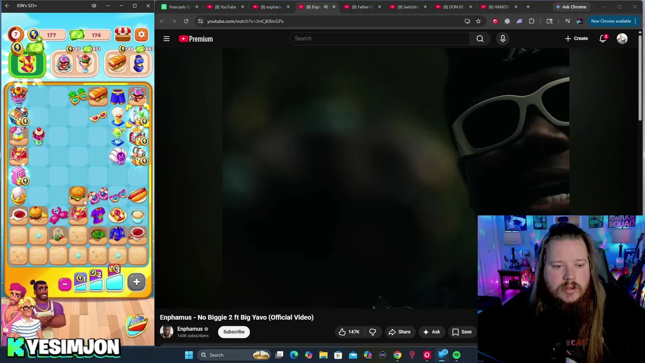The image size is (645, 363).
Task: Subscribe to Enphamus channel
Action: click(x=234, y=332)
